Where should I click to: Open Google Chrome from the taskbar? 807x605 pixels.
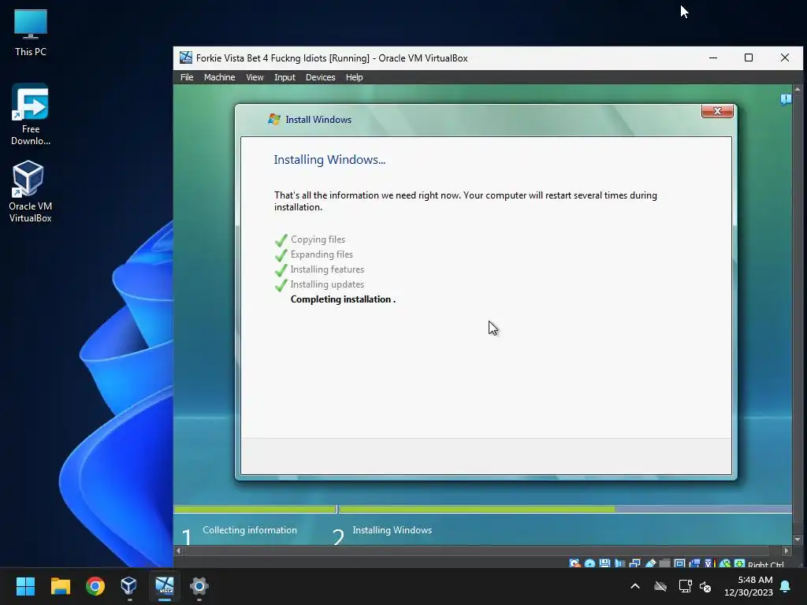point(95,586)
